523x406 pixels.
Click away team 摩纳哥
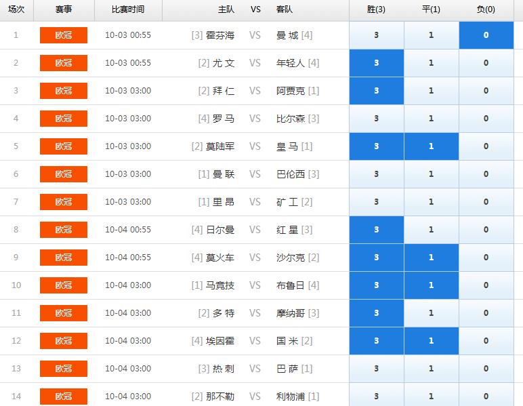pyautogui.click(x=291, y=313)
